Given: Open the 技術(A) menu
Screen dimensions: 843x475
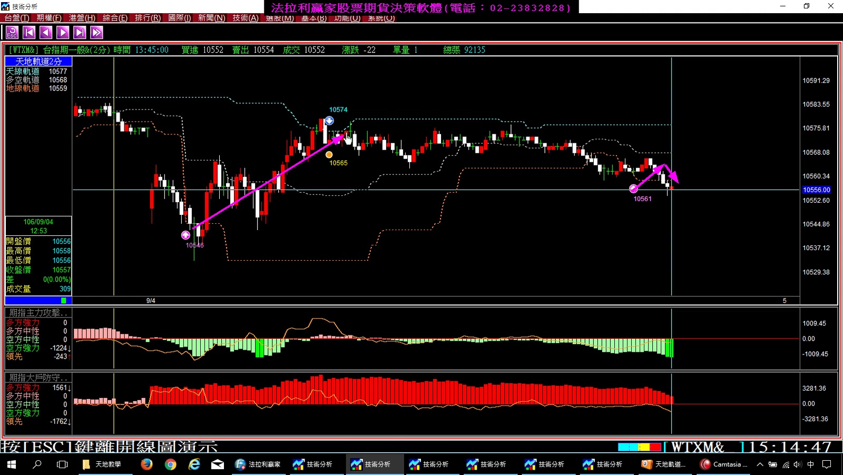Looking at the screenshot, I should (246, 18).
